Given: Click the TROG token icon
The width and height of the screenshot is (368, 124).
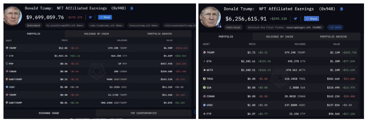Looking at the screenshot, I should tap(204, 79).
